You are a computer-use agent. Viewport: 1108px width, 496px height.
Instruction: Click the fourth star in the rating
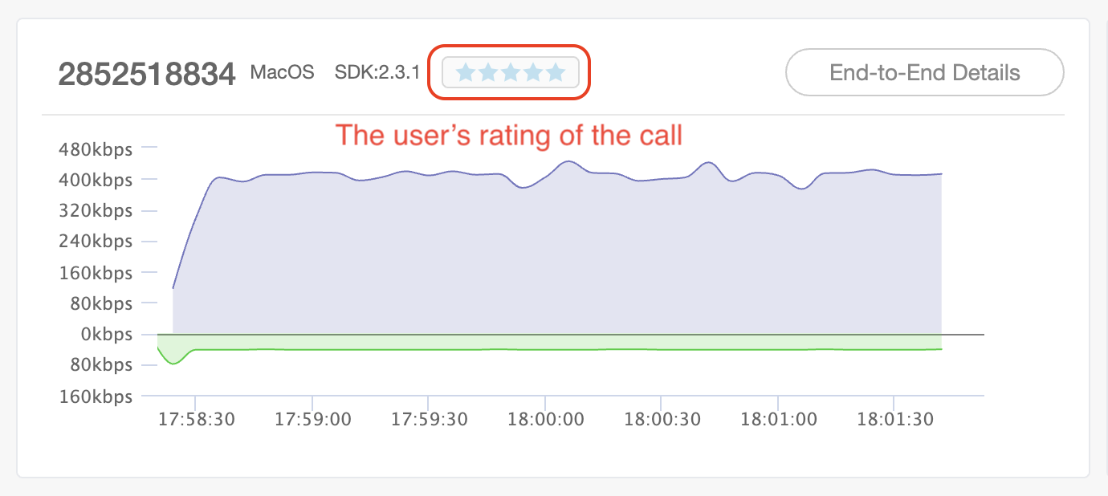(532, 73)
